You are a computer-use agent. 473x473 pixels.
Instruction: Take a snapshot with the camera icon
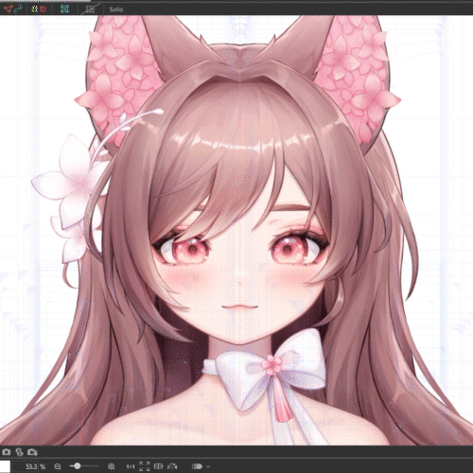(6, 452)
